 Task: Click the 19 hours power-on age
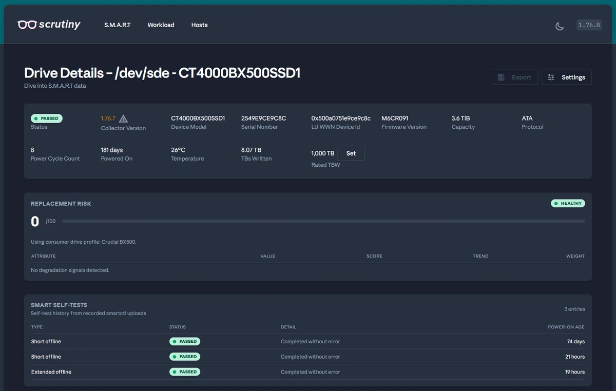click(575, 372)
